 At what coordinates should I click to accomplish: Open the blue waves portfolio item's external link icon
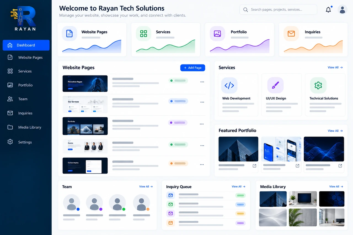point(340,166)
